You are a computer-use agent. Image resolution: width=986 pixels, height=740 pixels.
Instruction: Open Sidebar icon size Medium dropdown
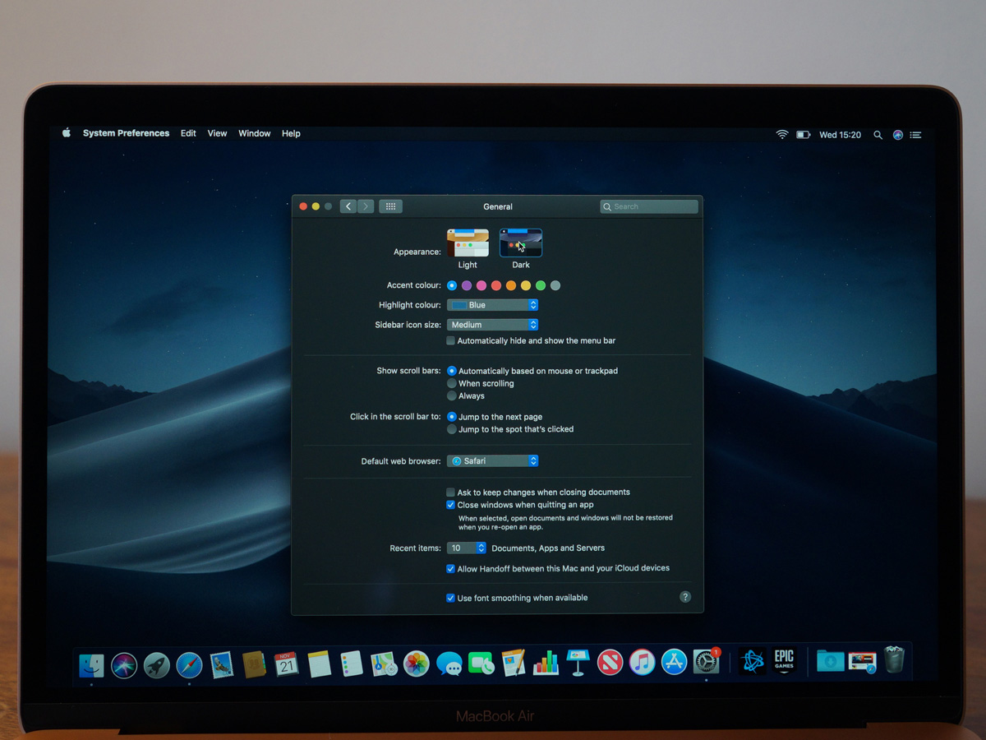click(x=493, y=325)
